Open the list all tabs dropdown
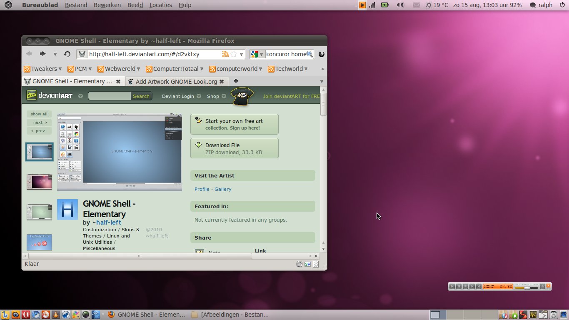The width and height of the screenshot is (569, 320). pos(322,81)
